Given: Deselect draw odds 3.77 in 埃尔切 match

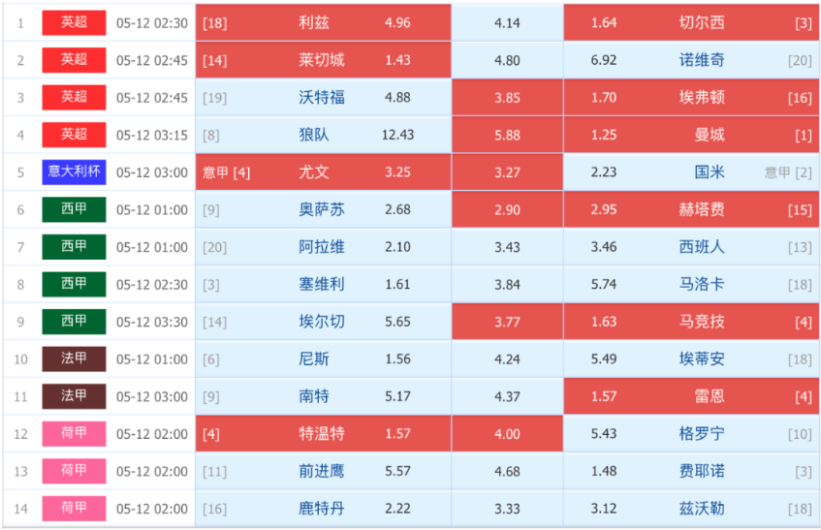Looking at the screenshot, I should point(507,322).
